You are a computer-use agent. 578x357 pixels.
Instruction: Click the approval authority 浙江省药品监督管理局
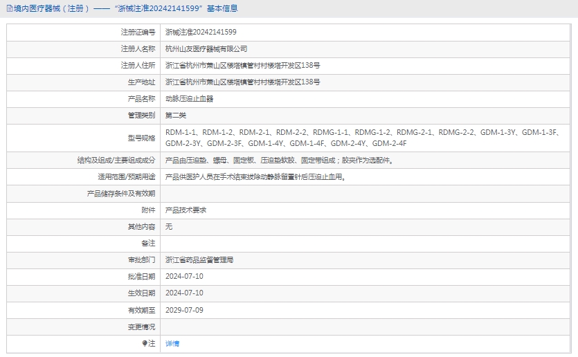point(199,260)
